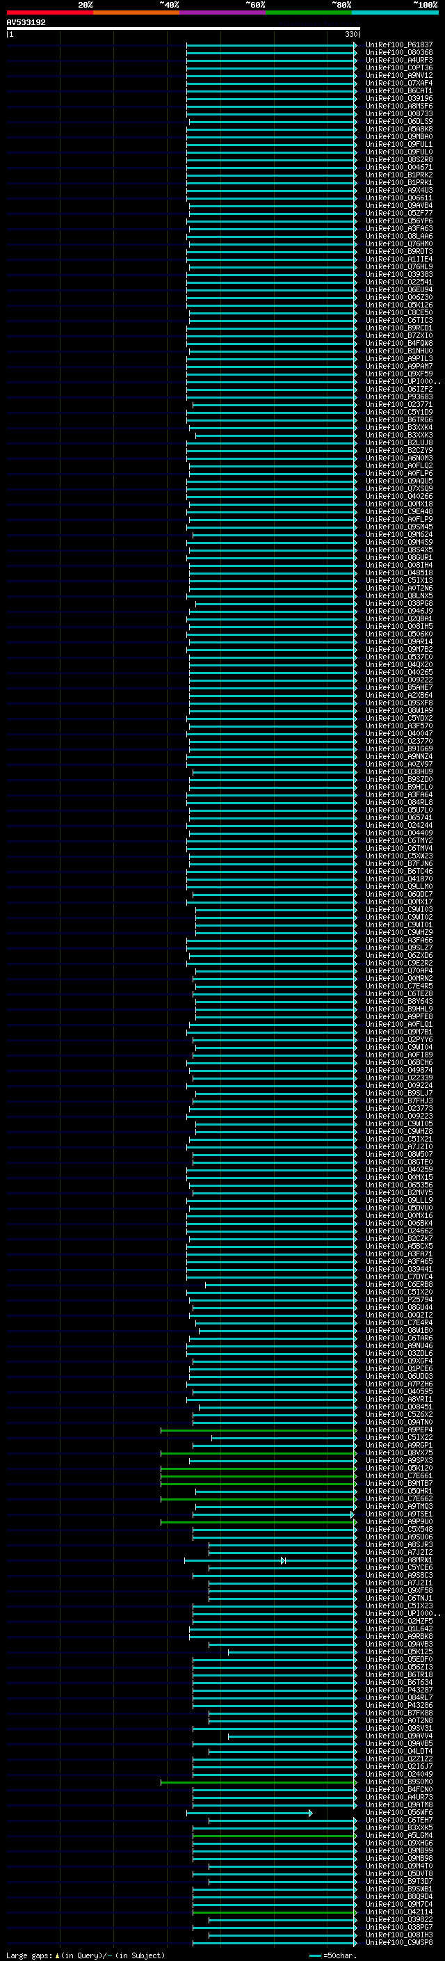Open hit UniRef100_Q8O368
Screen dimensions: 445x1961
[398, 53]
